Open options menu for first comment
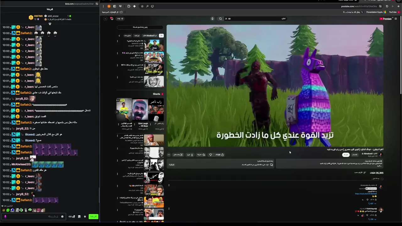Viewport: 402px width, 226px height. [169, 185]
